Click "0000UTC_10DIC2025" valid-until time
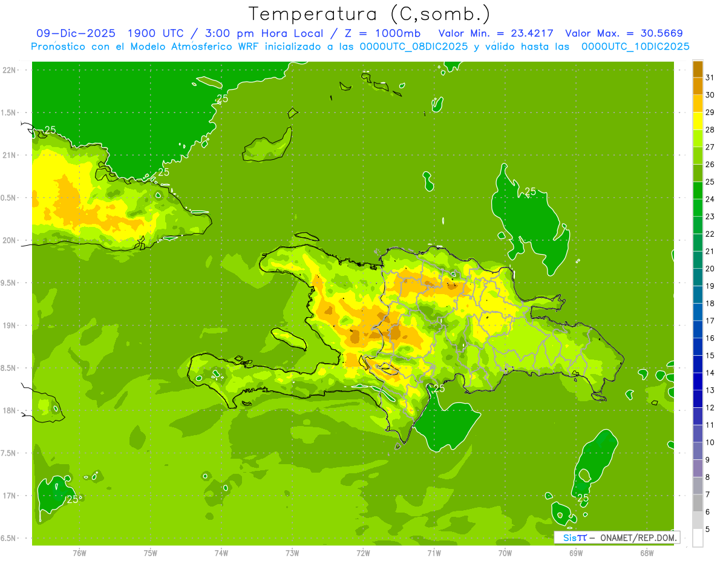The image size is (726, 561). click(x=635, y=46)
